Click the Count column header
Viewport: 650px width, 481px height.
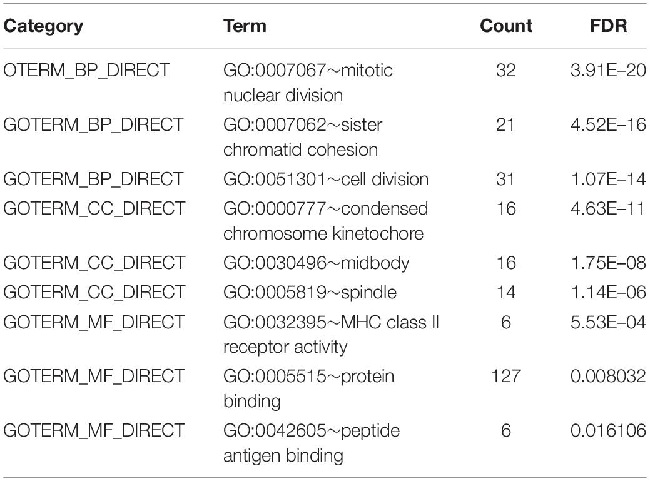pyautogui.click(x=505, y=26)
